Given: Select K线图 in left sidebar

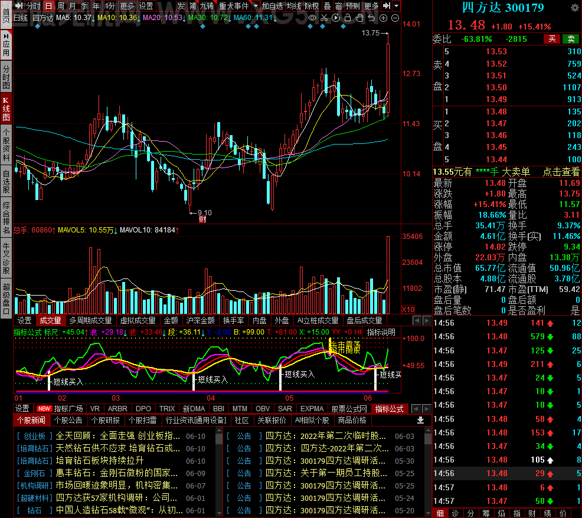Looking at the screenshot, I should (x=6, y=109).
